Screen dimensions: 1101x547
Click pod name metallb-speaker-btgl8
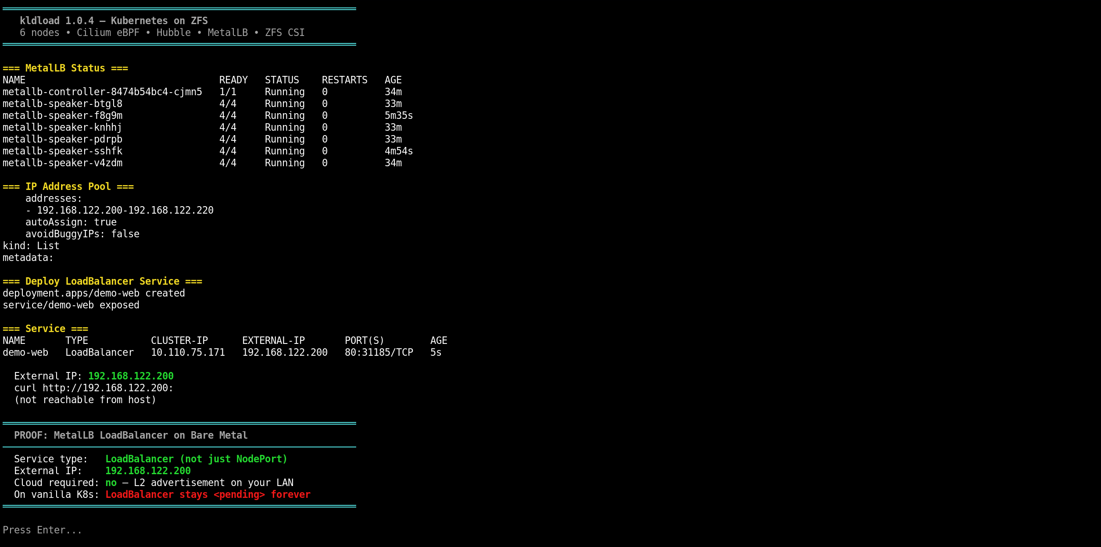tap(62, 104)
